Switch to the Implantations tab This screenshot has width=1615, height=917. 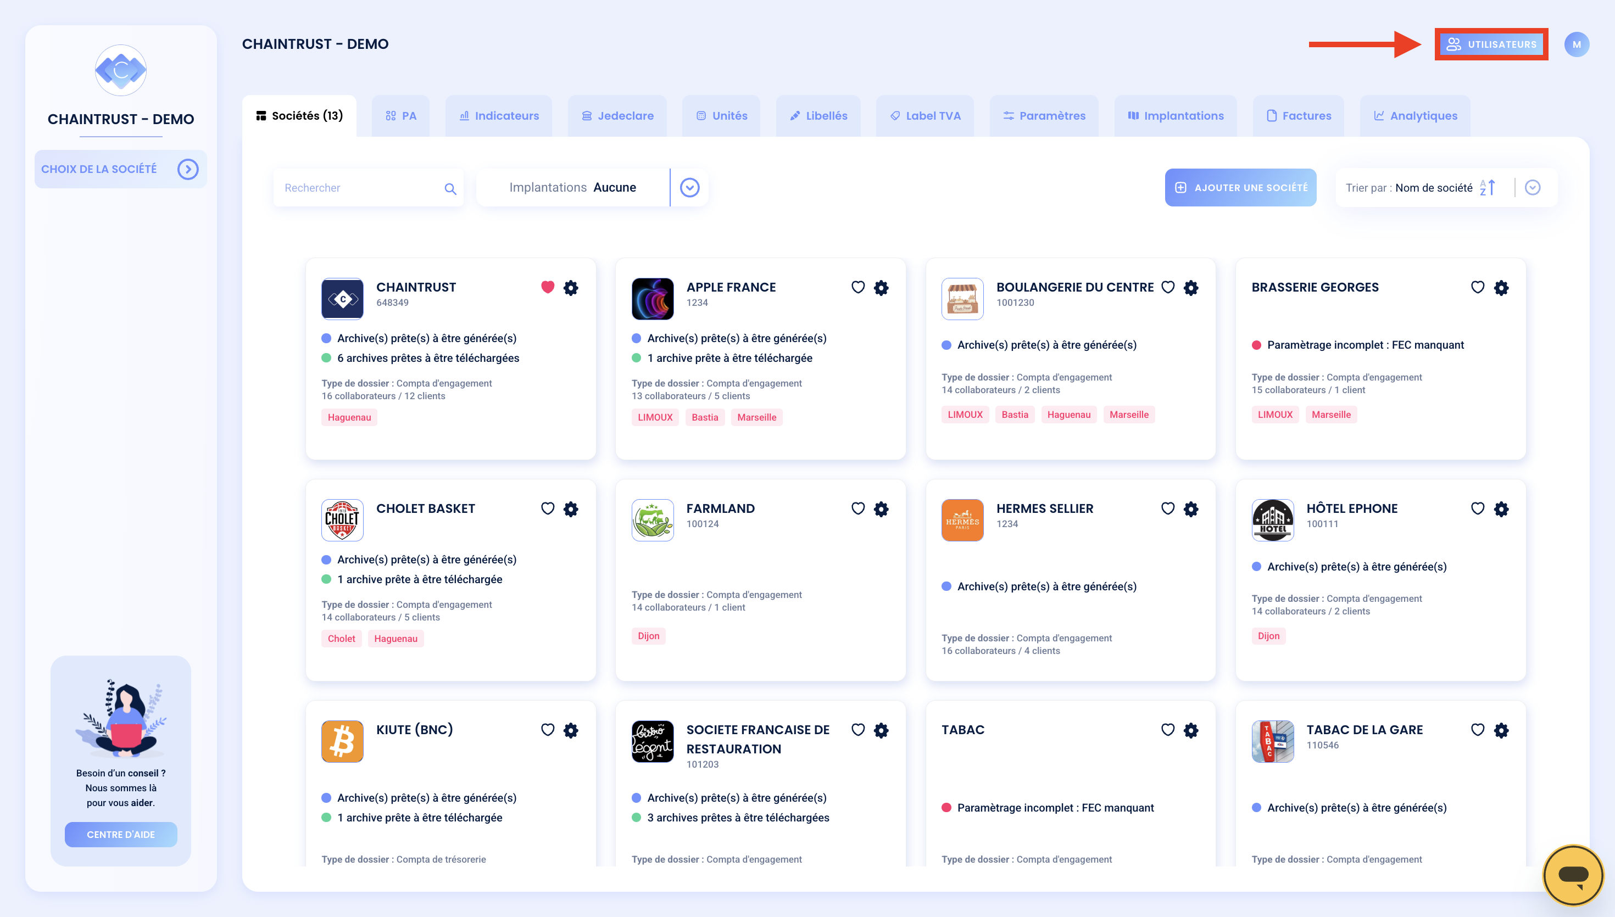click(x=1176, y=116)
